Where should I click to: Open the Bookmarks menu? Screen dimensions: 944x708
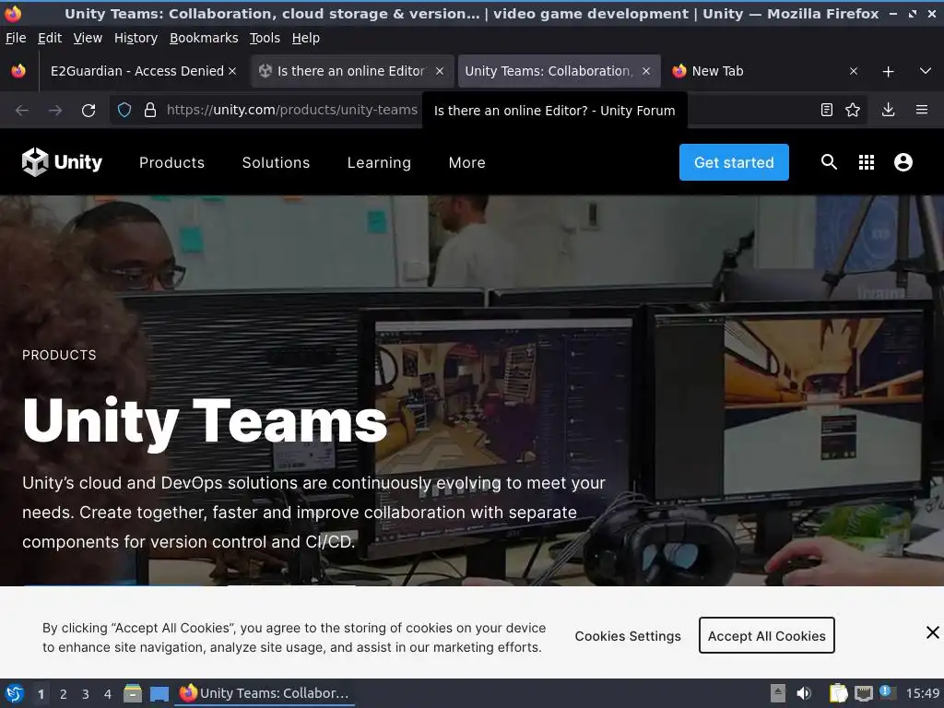(x=204, y=38)
